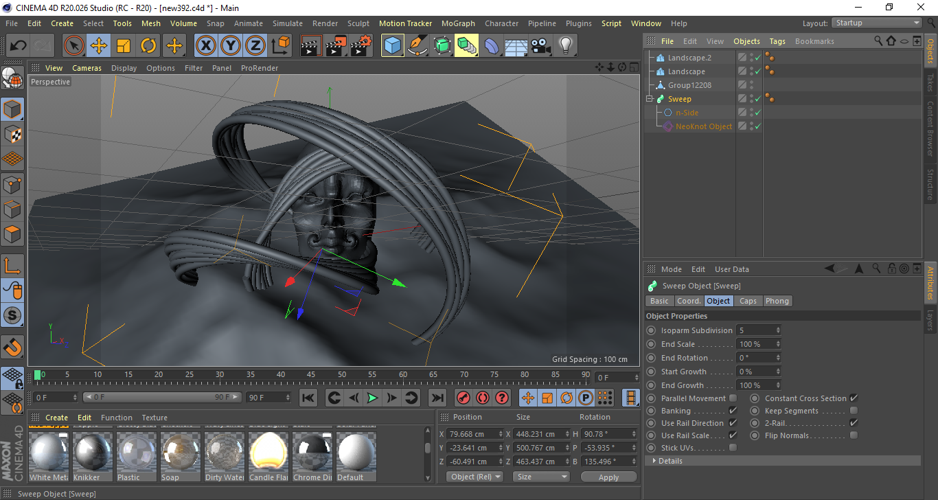
Task: Select the Candle Flame material swatch
Action: click(268, 457)
